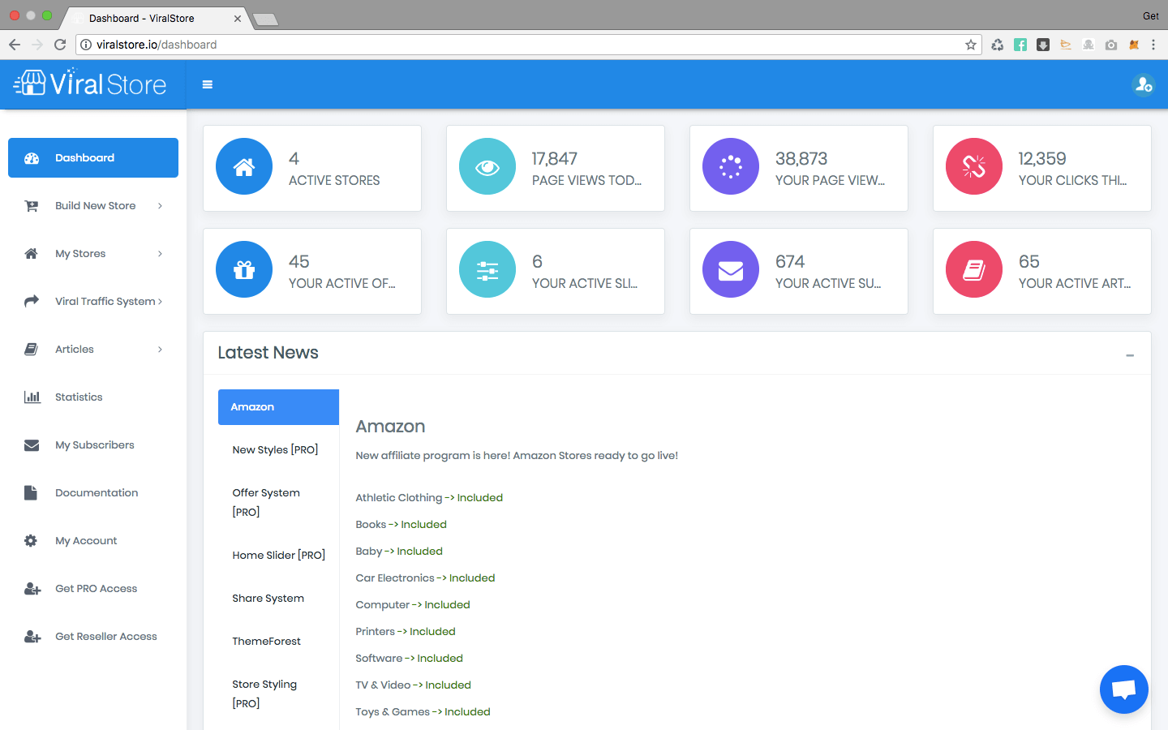Expand My Stores submenu chevron
This screenshot has height=730, width=1168.
(160, 254)
